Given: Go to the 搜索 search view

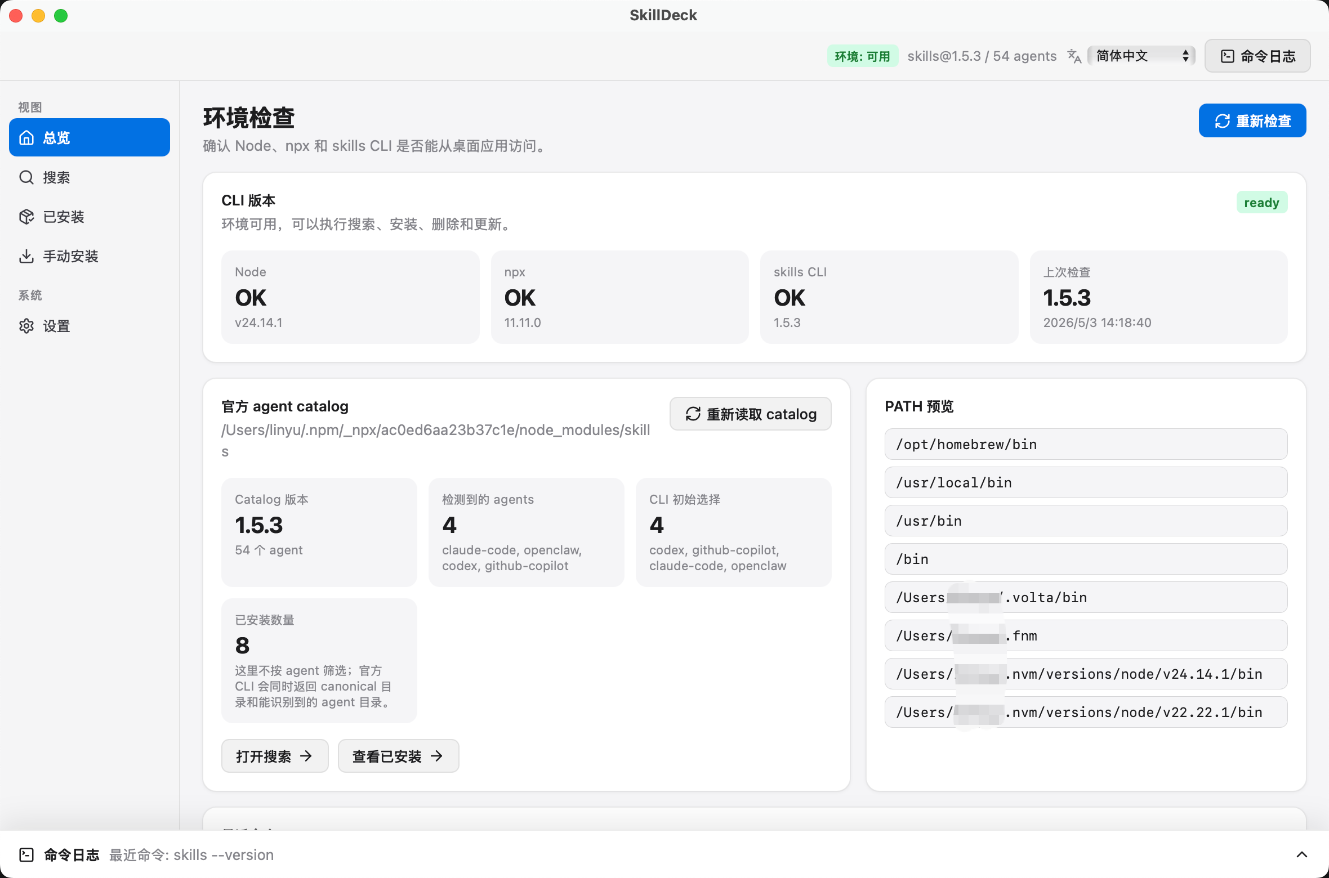Looking at the screenshot, I should click(x=90, y=177).
